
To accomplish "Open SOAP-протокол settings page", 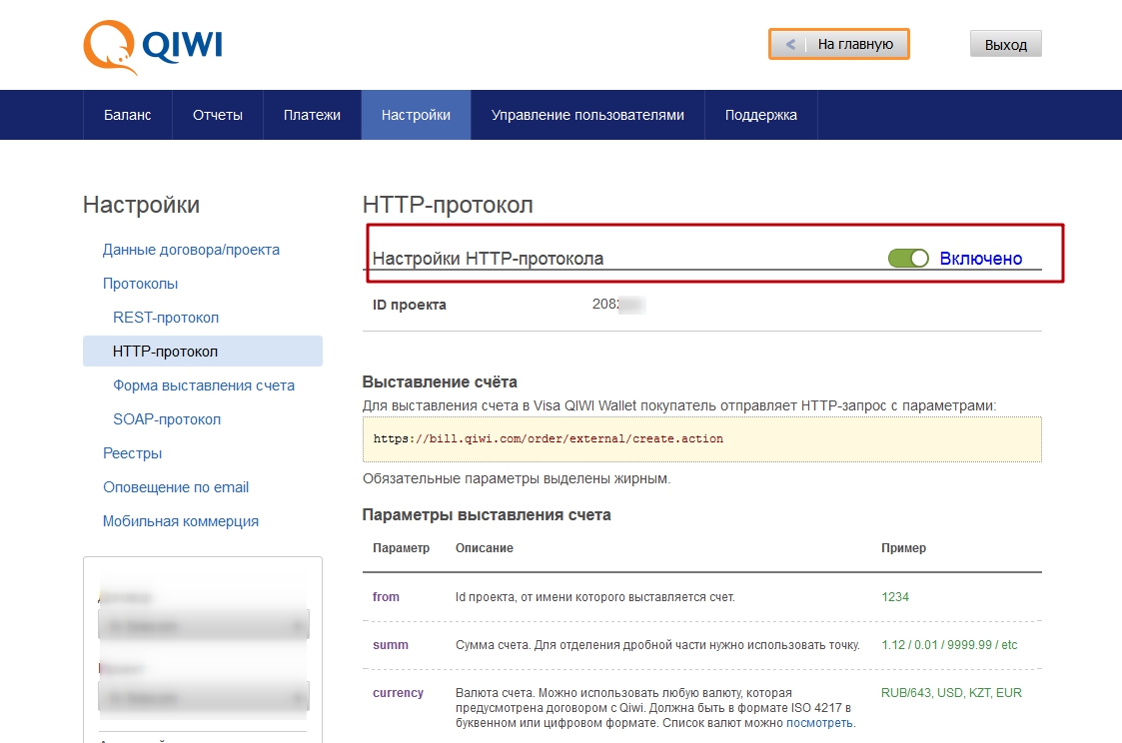I will coord(167,419).
